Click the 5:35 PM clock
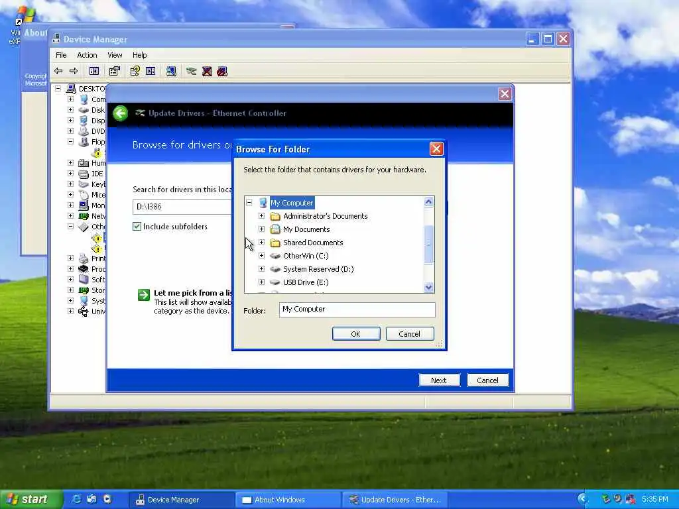The image size is (679, 509). pyautogui.click(x=654, y=500)
